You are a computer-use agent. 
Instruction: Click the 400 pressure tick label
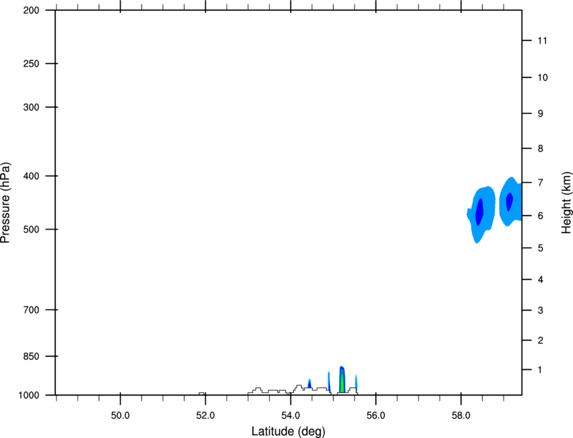[x=31, y=176]
